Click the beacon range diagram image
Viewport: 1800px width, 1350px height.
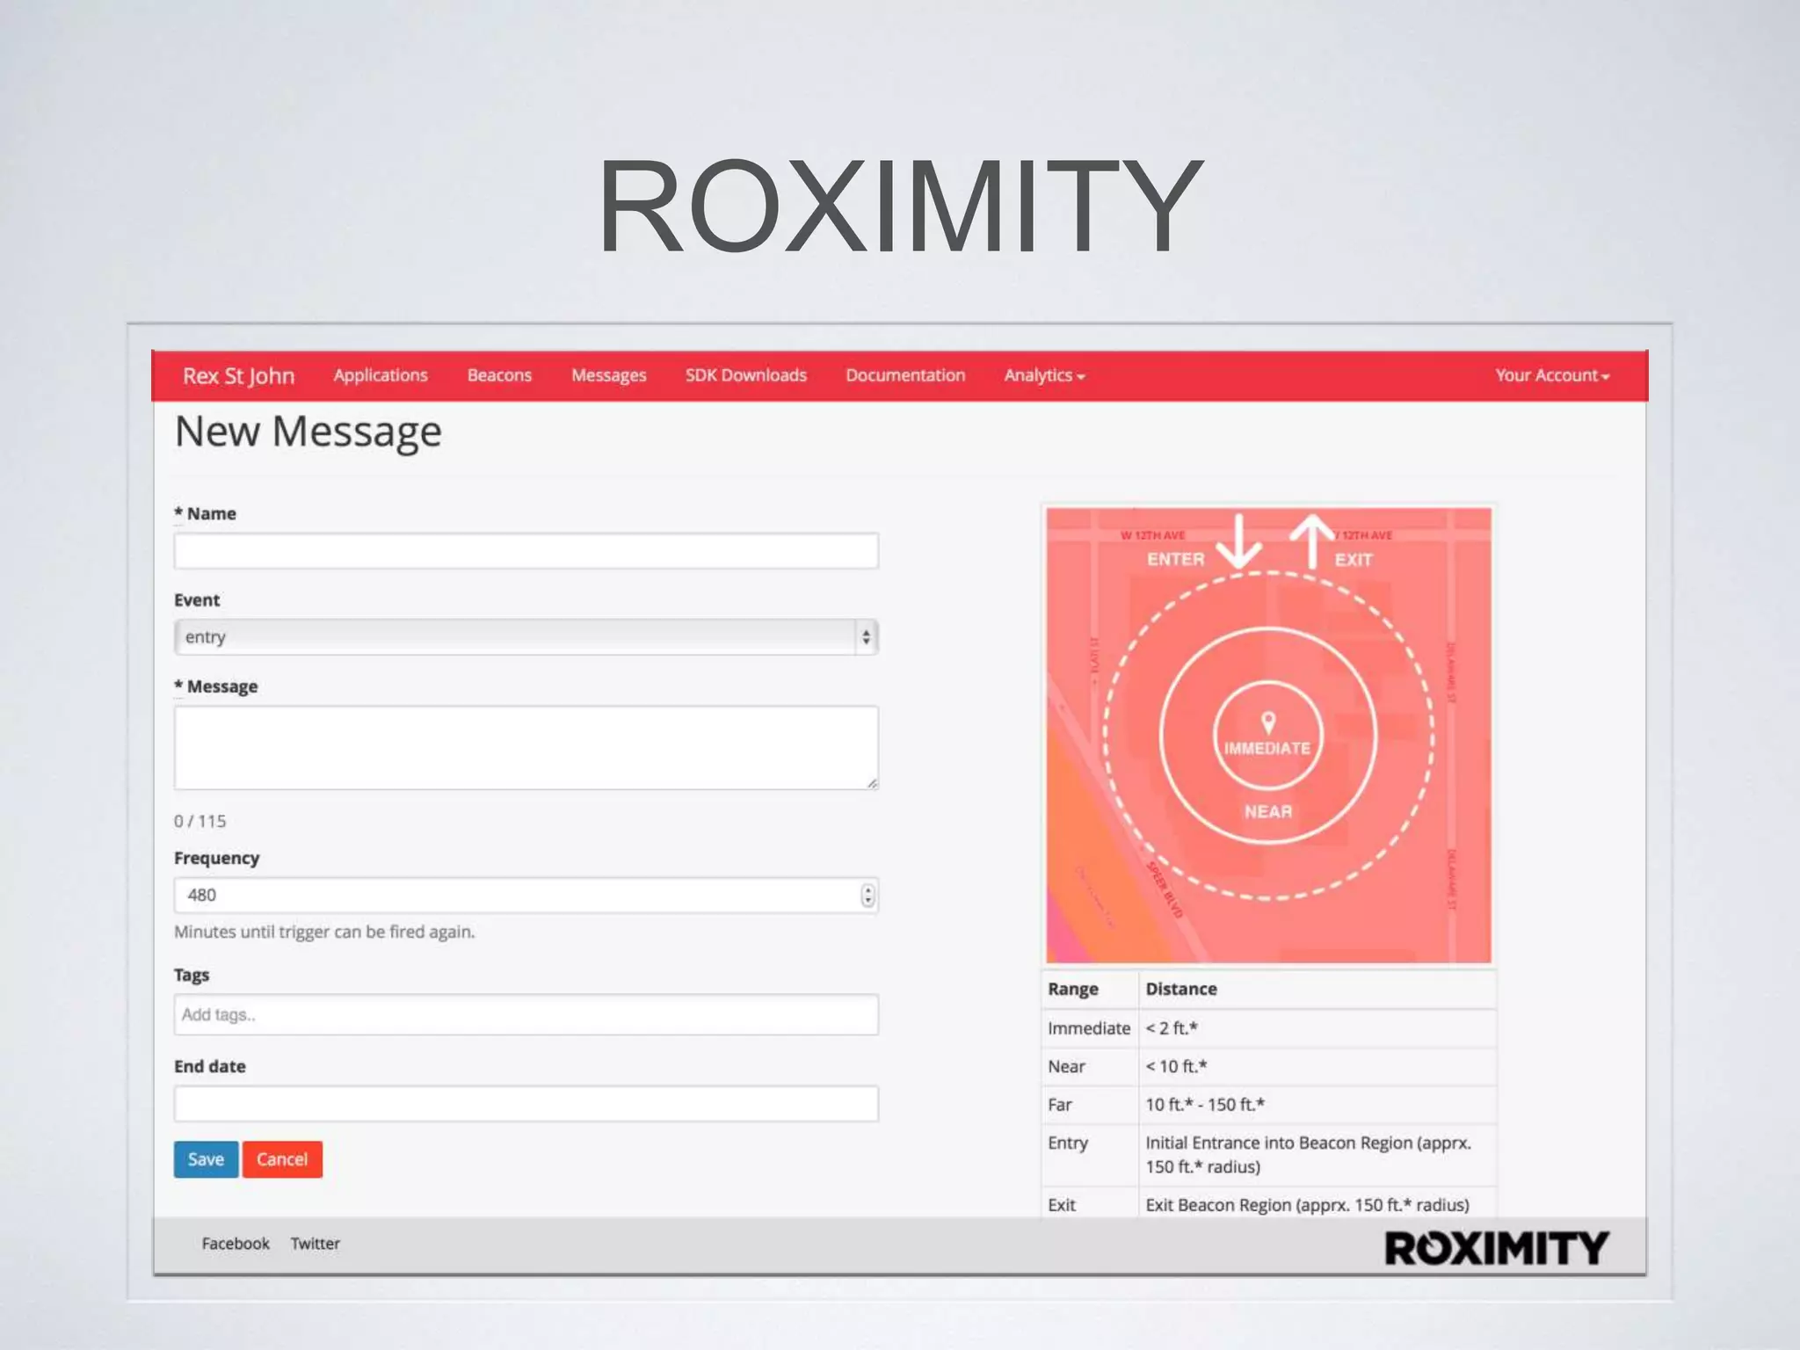(1268, 735)
